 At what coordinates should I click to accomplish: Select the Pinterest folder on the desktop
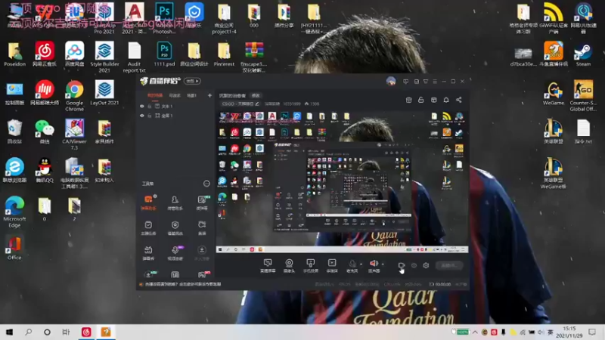point(224,54)
